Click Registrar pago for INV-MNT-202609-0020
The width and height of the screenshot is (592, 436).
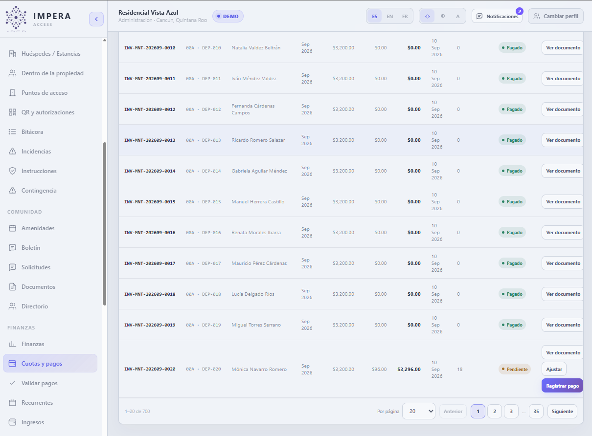[562, 386]
